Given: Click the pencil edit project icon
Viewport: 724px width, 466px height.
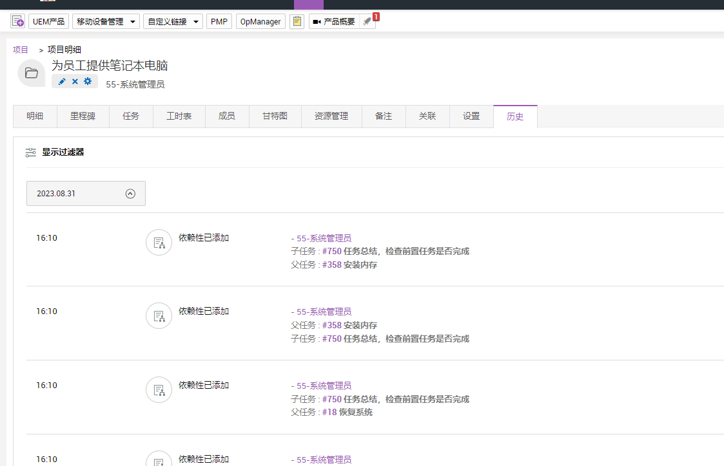Looking at the screenshot, I should pos(62,81).
